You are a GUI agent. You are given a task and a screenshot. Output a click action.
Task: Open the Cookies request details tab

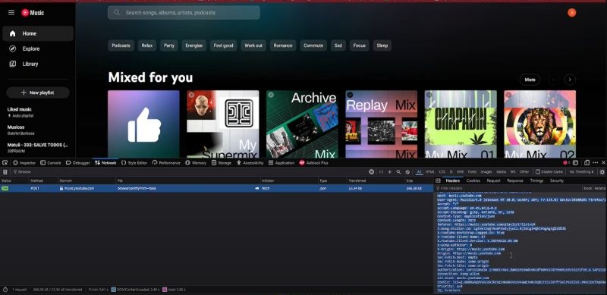(x=473, y=180)
